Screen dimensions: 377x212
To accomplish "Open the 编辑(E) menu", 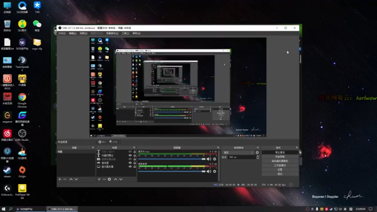I will coord(73,33).
